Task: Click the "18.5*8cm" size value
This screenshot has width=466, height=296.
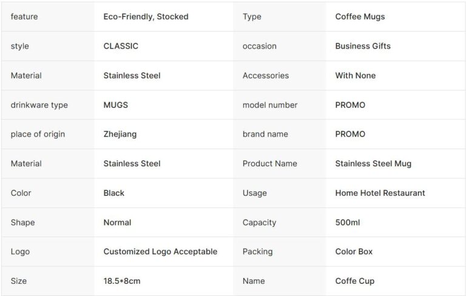Action: click(122, 281)
